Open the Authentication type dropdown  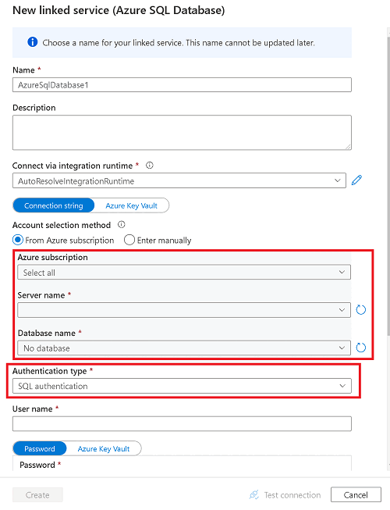[x=182, y=386]
